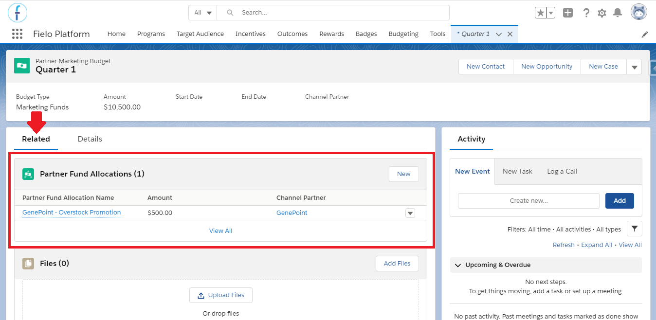Open the favorites list dropdown arrow

pos(551,13)
